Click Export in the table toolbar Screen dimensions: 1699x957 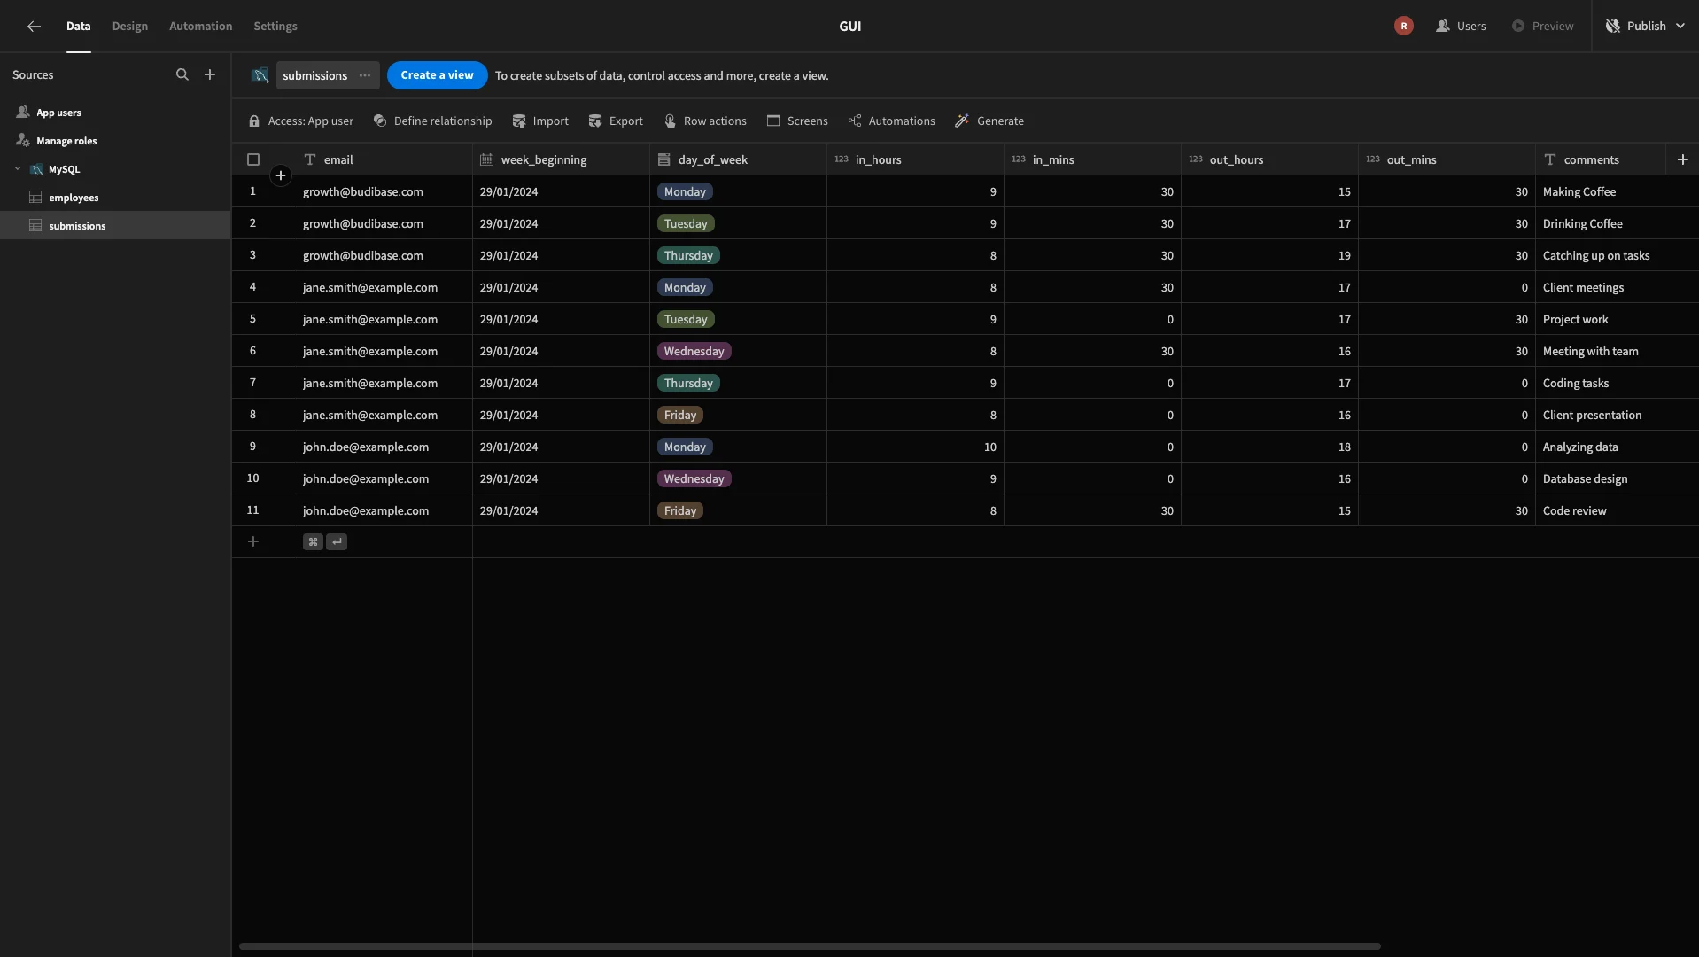coord(616,121)
